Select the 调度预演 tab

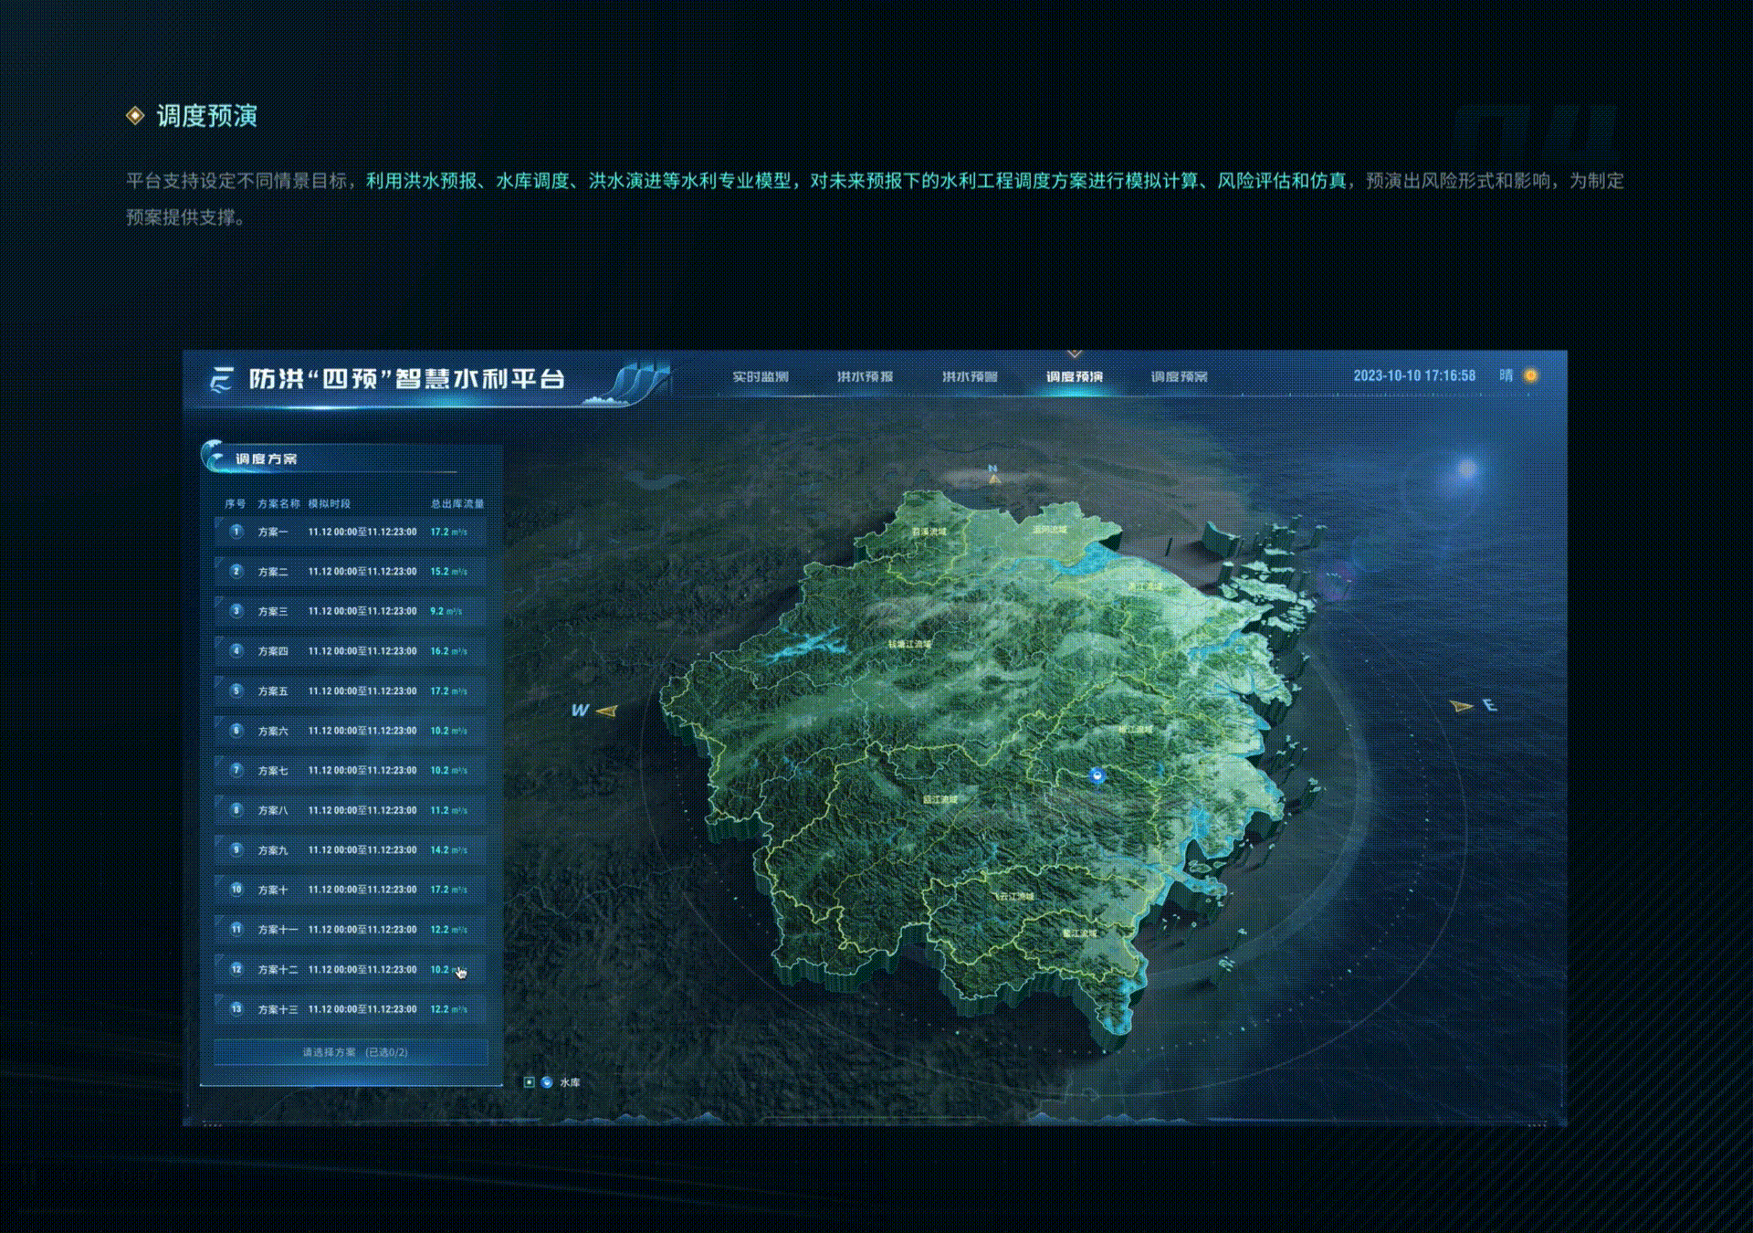[1075, 376]
